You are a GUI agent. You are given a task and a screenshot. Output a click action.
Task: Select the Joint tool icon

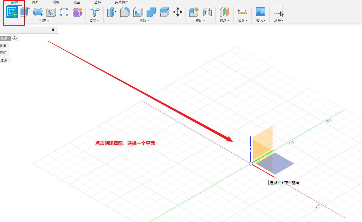pyautogui.click(x=207, y=12)
